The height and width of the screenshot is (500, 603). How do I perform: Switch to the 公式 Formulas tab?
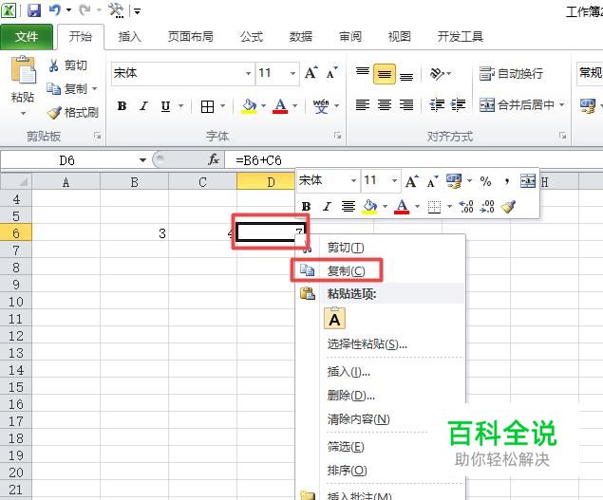click(x=251, y=36)
